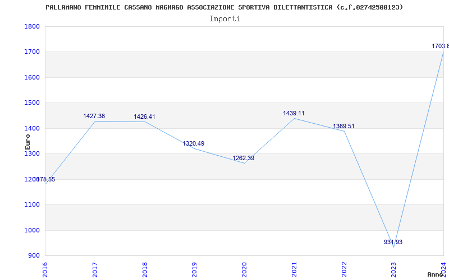The height and width of the screenshot is (280, 449).
Task: Click the y-axis tick 1300
Action: (x=32, y=154)
